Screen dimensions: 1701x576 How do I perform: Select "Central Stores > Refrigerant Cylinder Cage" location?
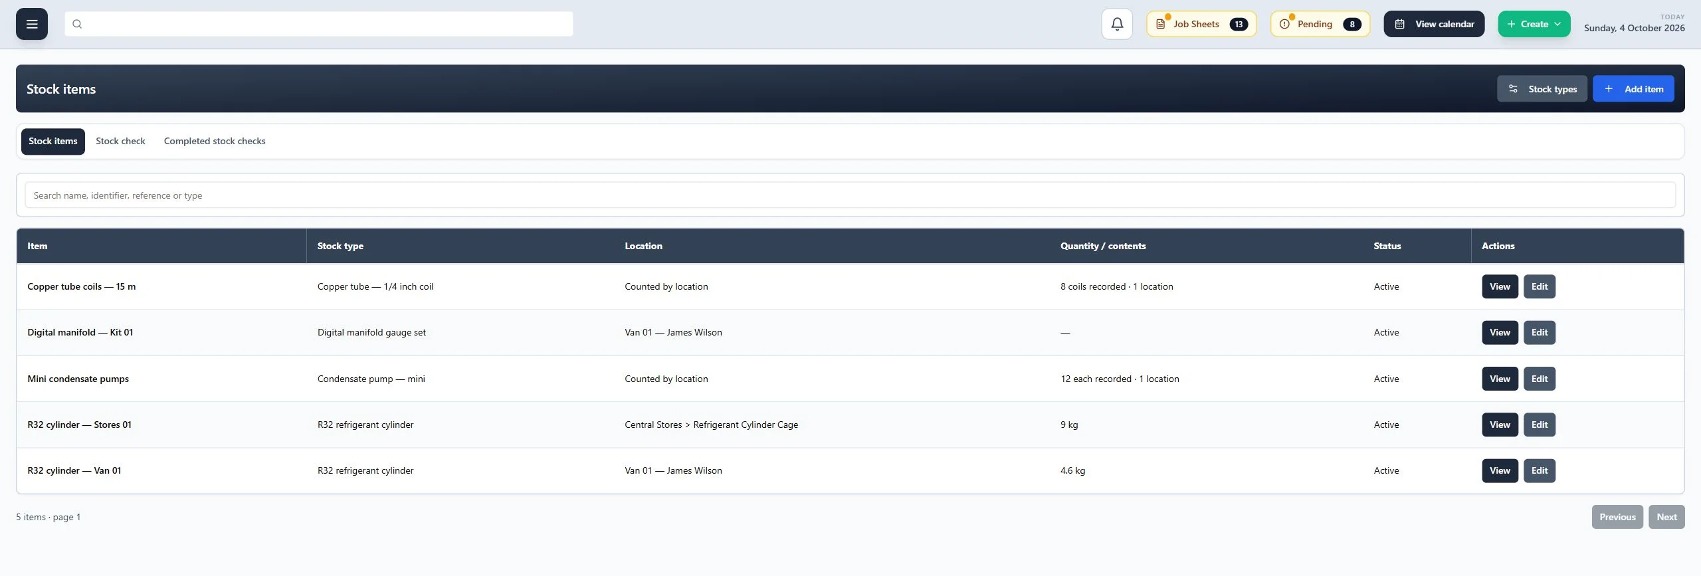(711, 425)
